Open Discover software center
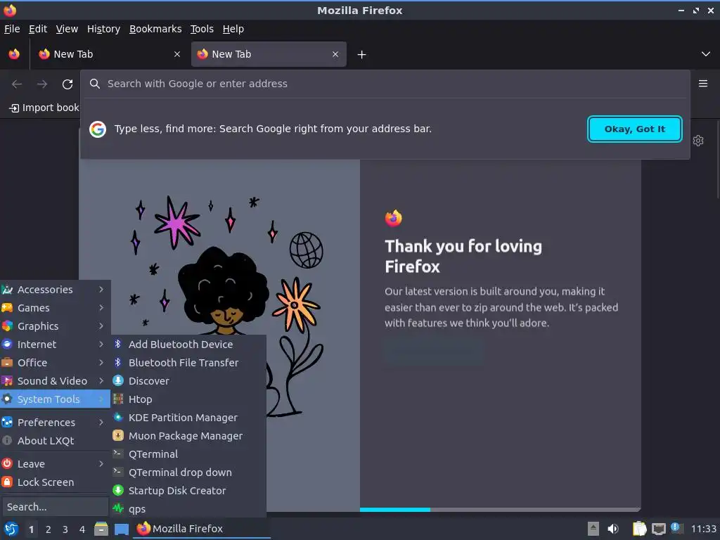 (x=188, y=381)
